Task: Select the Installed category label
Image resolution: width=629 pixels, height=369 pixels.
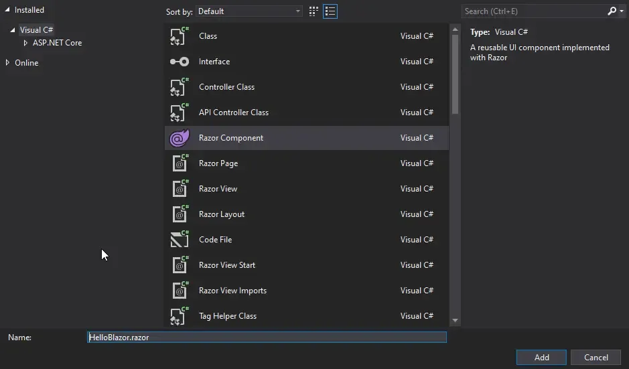Action: pos(29,9)
